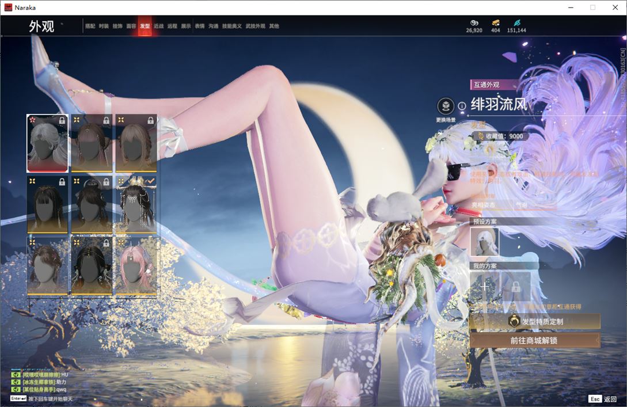Image resolution: width=627 pixels, height=407 pixels.
Task: Click the 按下回车键开始聊天 chat prompt
Action: tap(51, 399)
